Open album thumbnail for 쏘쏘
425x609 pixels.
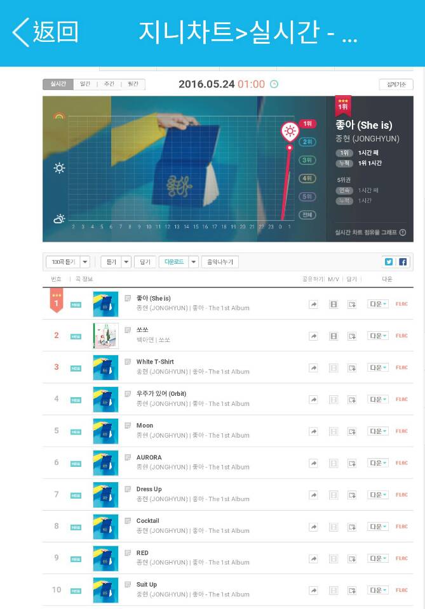tap(105, 336)
